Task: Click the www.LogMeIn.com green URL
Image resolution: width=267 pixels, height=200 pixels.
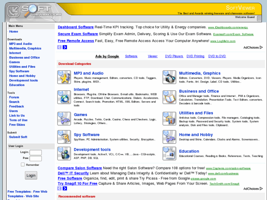Action: click(x=223, y=41)
